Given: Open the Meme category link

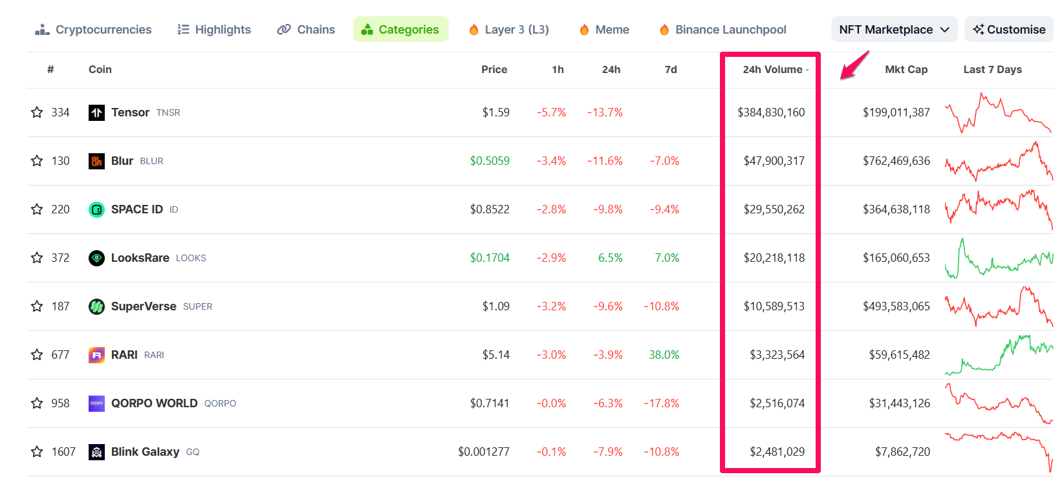Looking at the screenshot, I should [604, 30].
